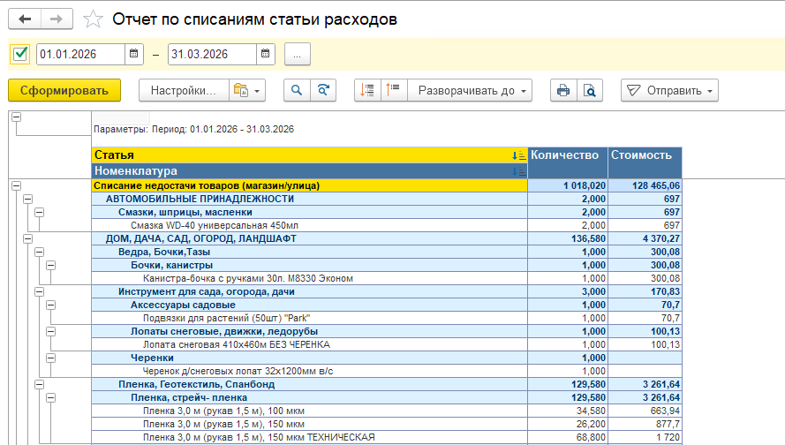Select row Канистра-бочка с ручками 30л. М8330 Эконом
Screen dimensions: 785x445
click(x=309, y=278)
